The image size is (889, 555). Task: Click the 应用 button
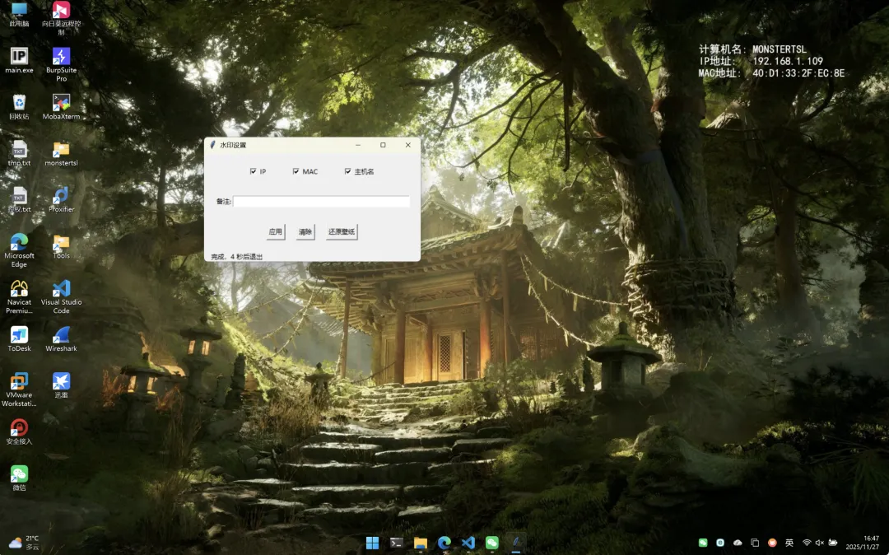276,231
